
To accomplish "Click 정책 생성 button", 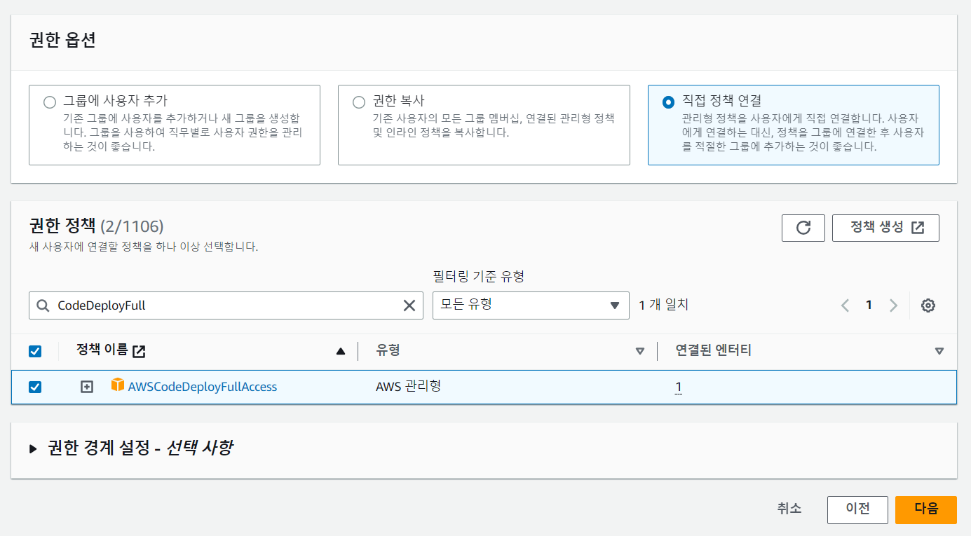I will tap(885, 228).
